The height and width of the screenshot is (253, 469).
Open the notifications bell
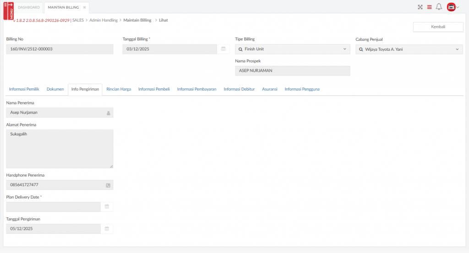point(439,7)
